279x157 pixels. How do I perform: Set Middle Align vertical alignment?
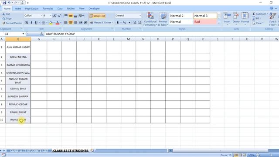71,16
